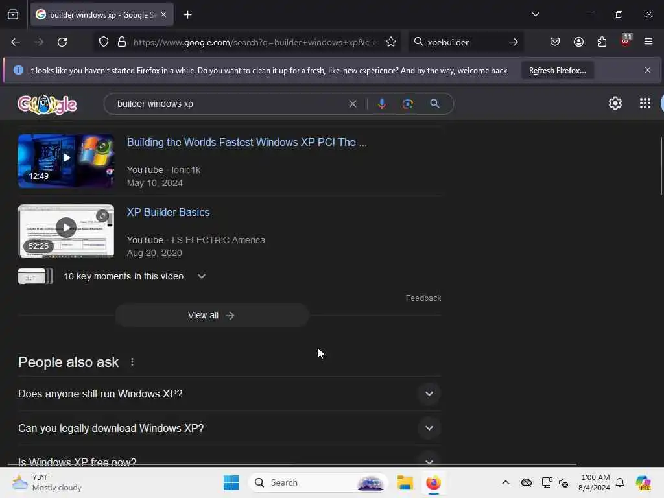This screenshot has width=664, height=498.
Task: Open the Extensions puzzle icon
Action: click(602, 42)
